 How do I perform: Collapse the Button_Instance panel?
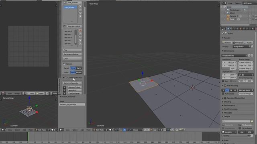coord(60,97)
